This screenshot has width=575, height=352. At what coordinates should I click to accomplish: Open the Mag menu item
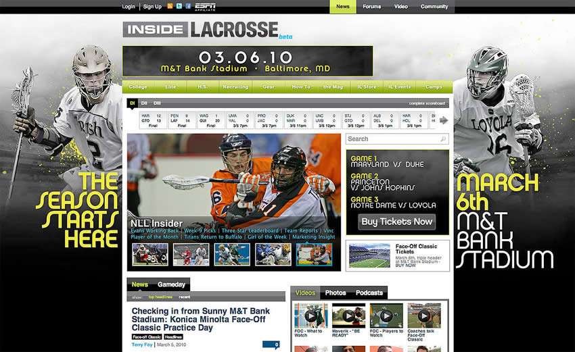pos(333,86)
